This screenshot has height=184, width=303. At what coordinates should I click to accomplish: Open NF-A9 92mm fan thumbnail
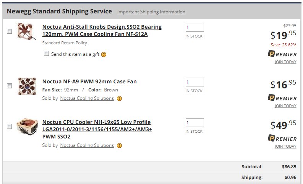(x=27, y=86)
